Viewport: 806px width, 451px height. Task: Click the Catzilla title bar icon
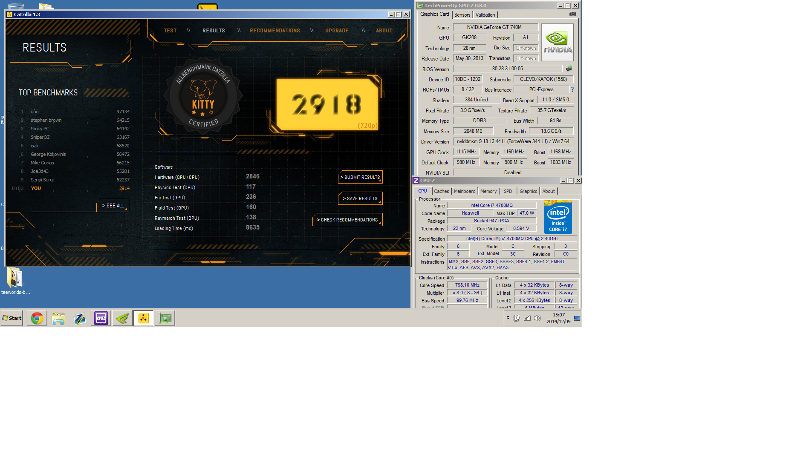point(9,14)
